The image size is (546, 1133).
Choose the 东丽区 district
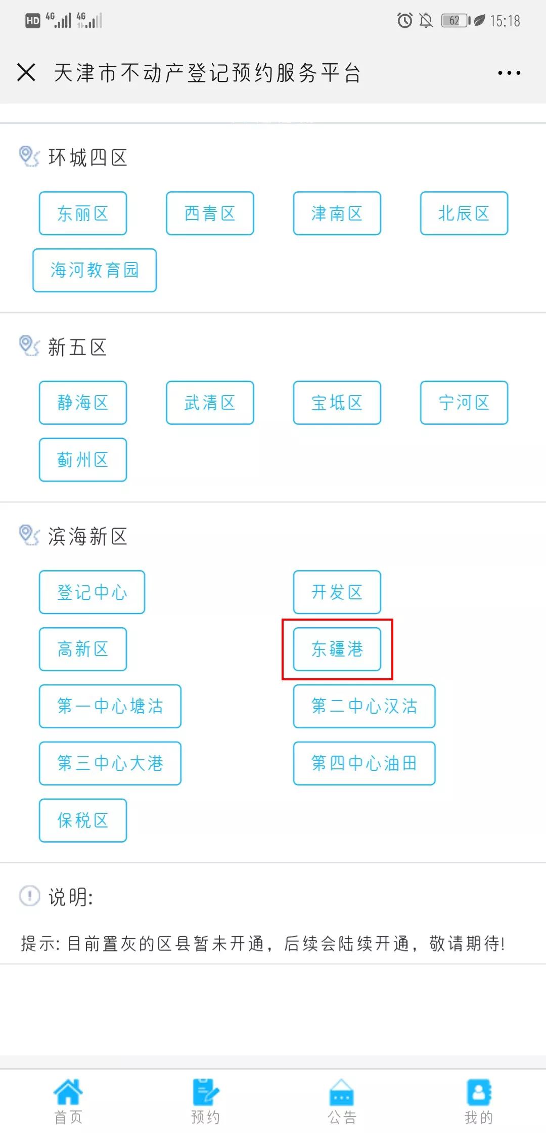coord(83,213)
